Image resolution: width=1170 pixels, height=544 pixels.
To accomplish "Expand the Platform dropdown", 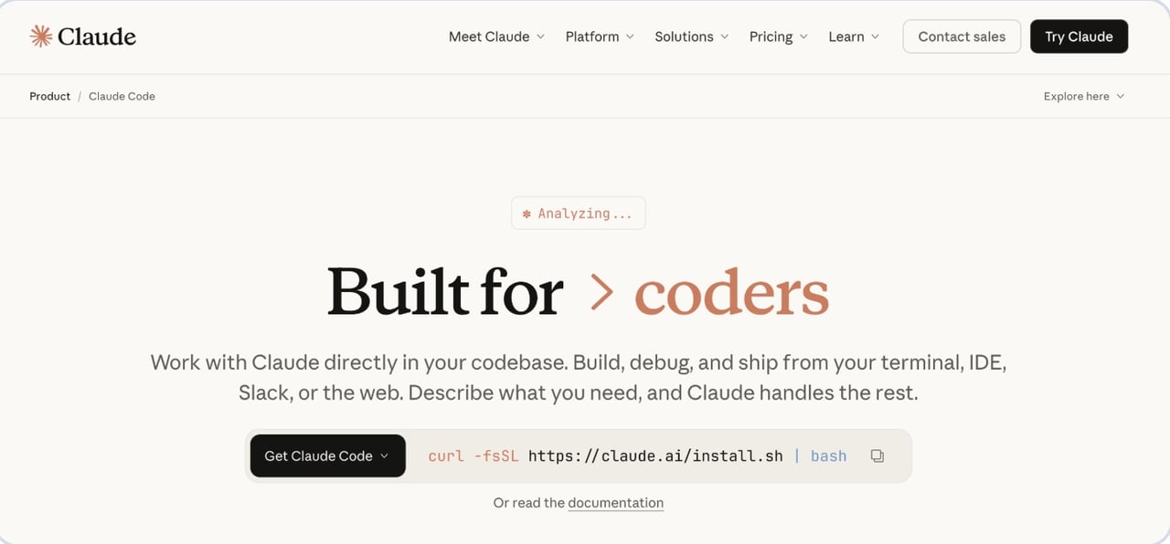I will click(600, 37).
